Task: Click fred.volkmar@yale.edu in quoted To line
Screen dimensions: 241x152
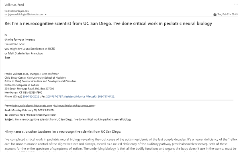Action: [x=41, y=115]
